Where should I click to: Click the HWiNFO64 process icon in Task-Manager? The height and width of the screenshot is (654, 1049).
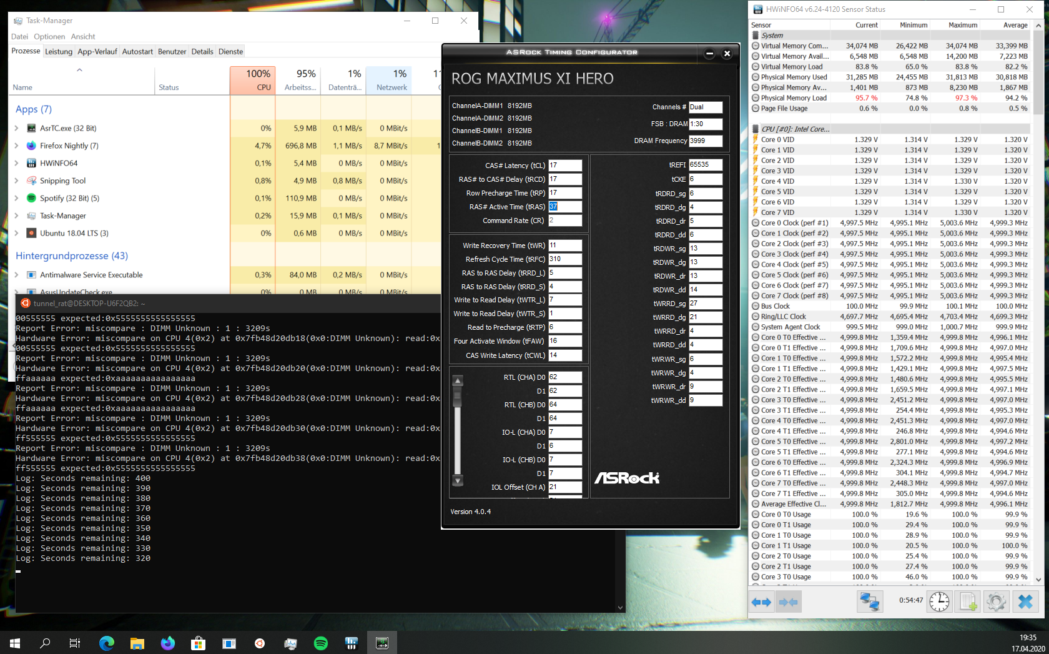click(x=31, y=163)
